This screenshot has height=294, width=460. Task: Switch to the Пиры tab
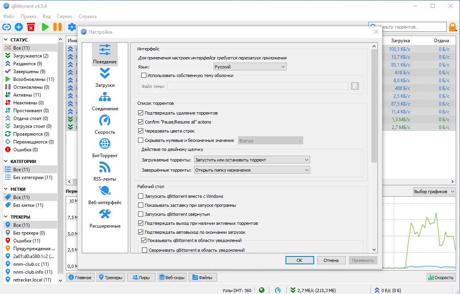(x=141, y=277)
